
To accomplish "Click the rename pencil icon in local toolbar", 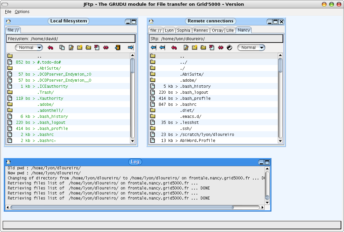I will [71, 48].
